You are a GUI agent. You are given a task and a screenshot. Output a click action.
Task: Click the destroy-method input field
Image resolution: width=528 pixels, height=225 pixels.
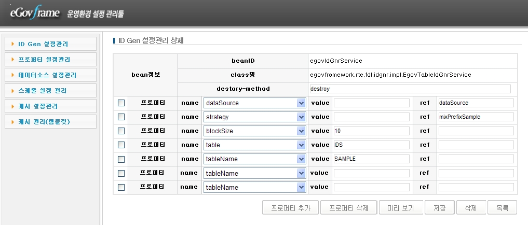tap(409, 89)
